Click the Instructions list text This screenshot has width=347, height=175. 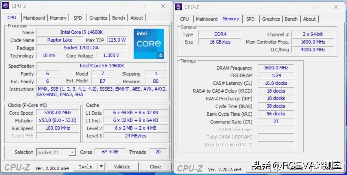click(102, 92)
